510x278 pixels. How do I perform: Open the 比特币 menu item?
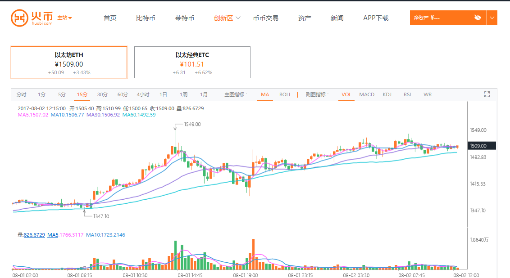coord(146,18)
